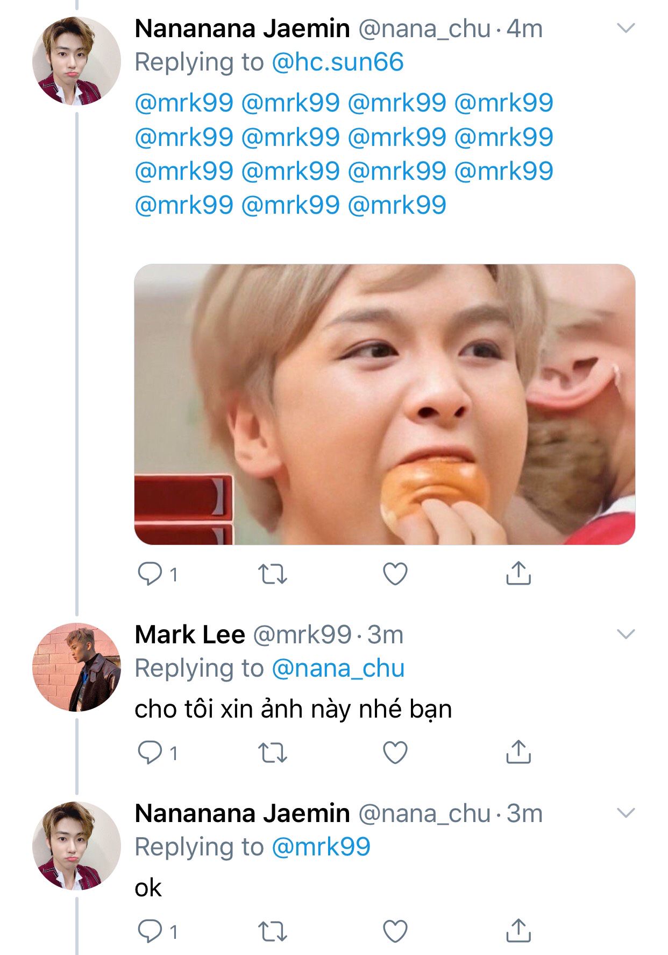668x955 pixels.
Task: Like the tweet with the eating photo
Action: point(395,574)
